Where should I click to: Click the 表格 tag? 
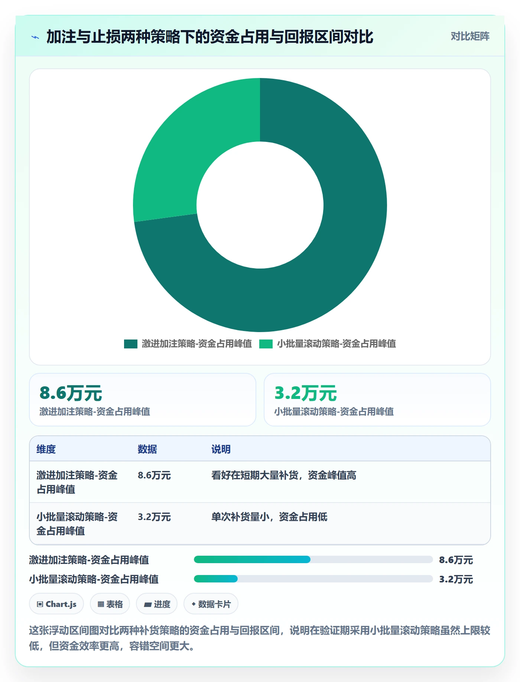[x=110, y=604]
